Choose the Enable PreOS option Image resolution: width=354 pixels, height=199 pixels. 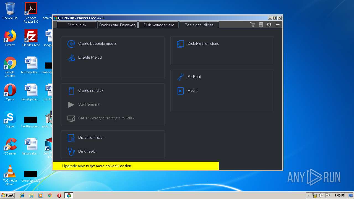pos(90,57)
